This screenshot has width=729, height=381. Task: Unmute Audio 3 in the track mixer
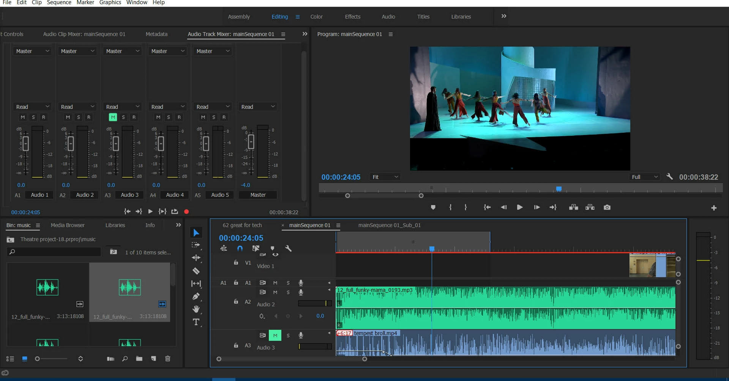113,117
